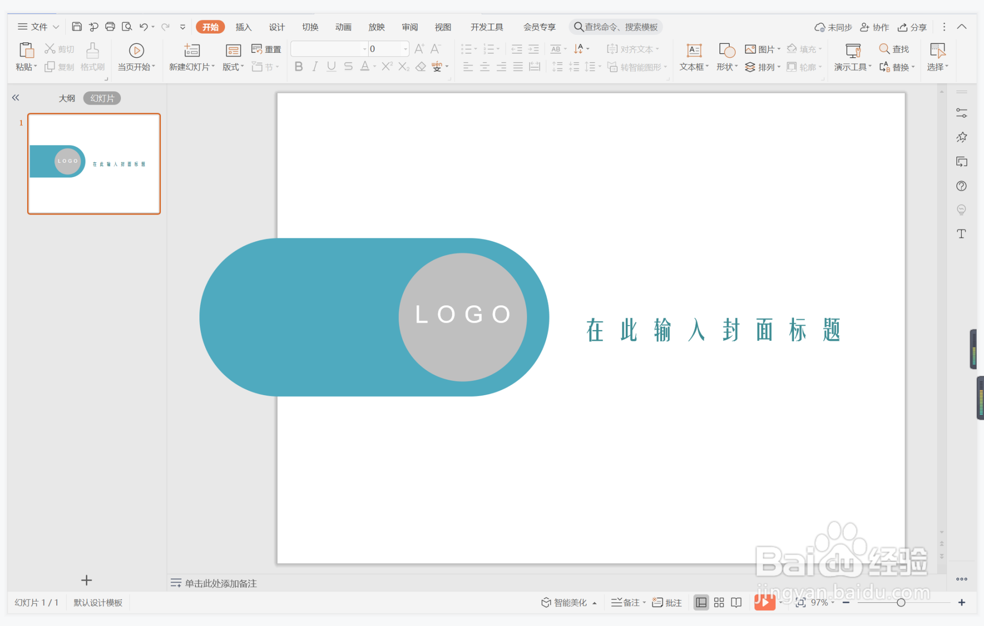Click the orange play slideshow button
The image size is (984, 626).
[x=764, y=602]
